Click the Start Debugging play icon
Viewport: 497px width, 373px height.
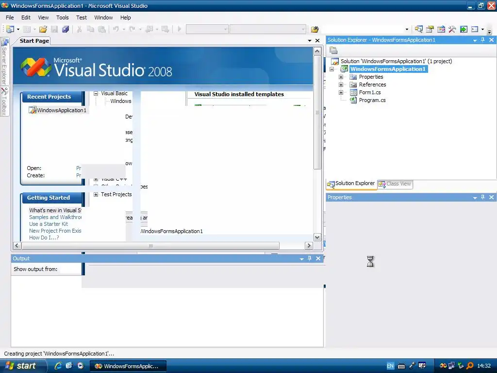(x=180, y=29)
